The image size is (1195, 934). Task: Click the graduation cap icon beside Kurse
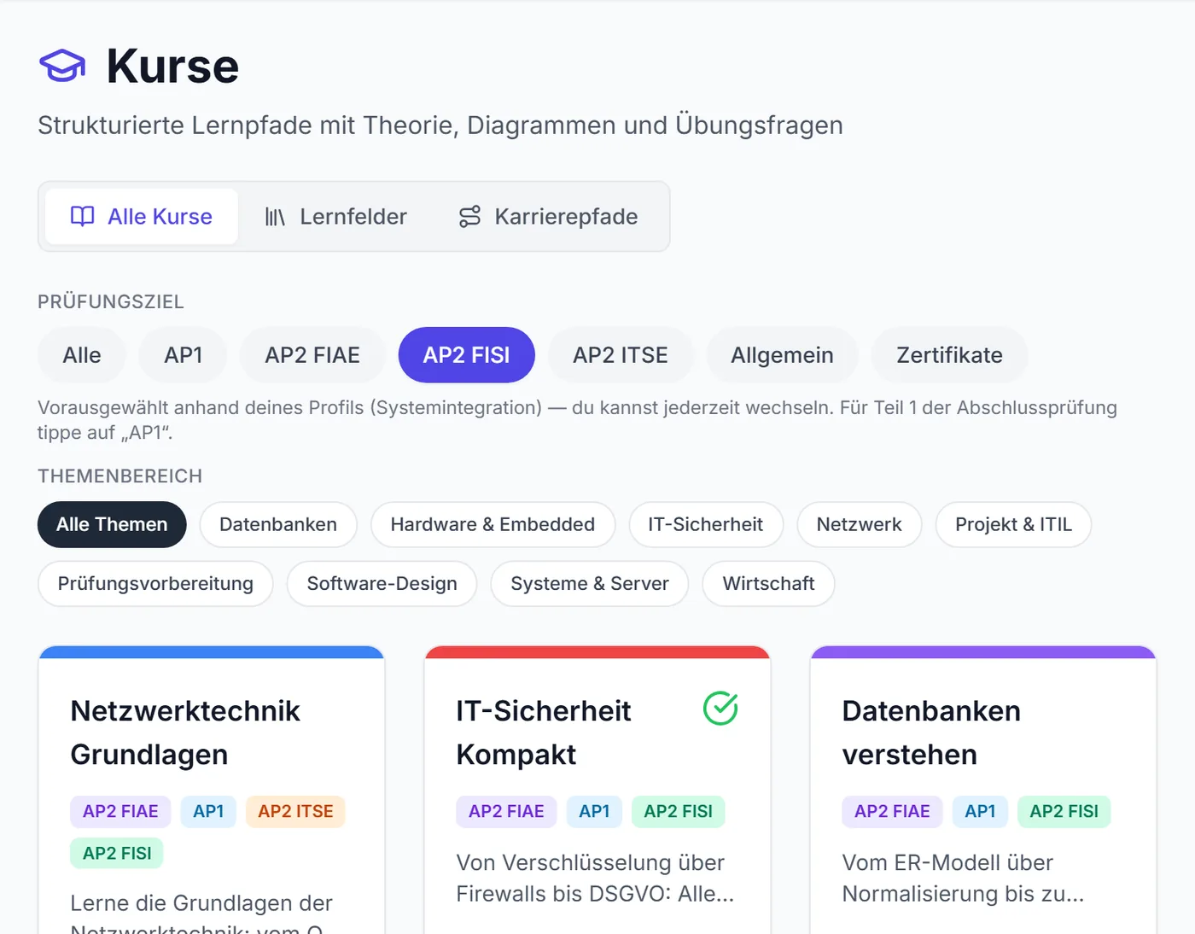(62, 66)
